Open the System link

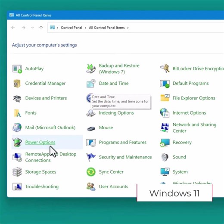180,172
